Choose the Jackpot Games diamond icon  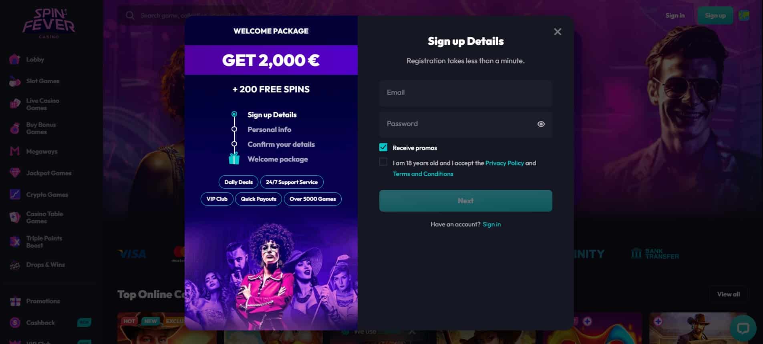pos(15,173)
